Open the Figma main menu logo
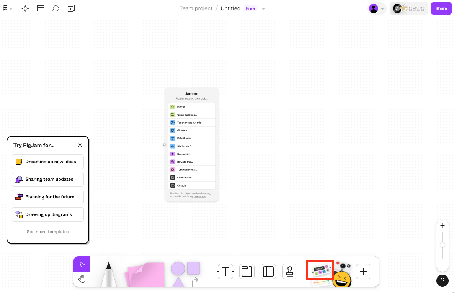 [x=7, y=8]
